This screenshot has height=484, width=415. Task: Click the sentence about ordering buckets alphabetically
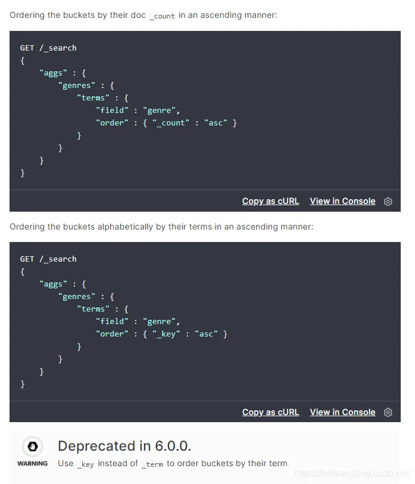pyautogui.click(x=161, y=227)
